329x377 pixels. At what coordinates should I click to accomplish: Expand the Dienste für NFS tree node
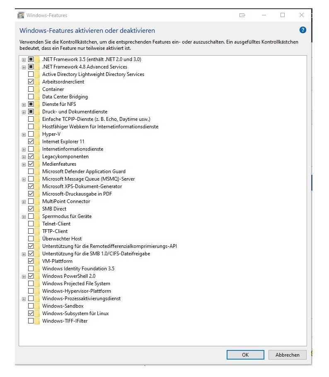click(24, 105)
